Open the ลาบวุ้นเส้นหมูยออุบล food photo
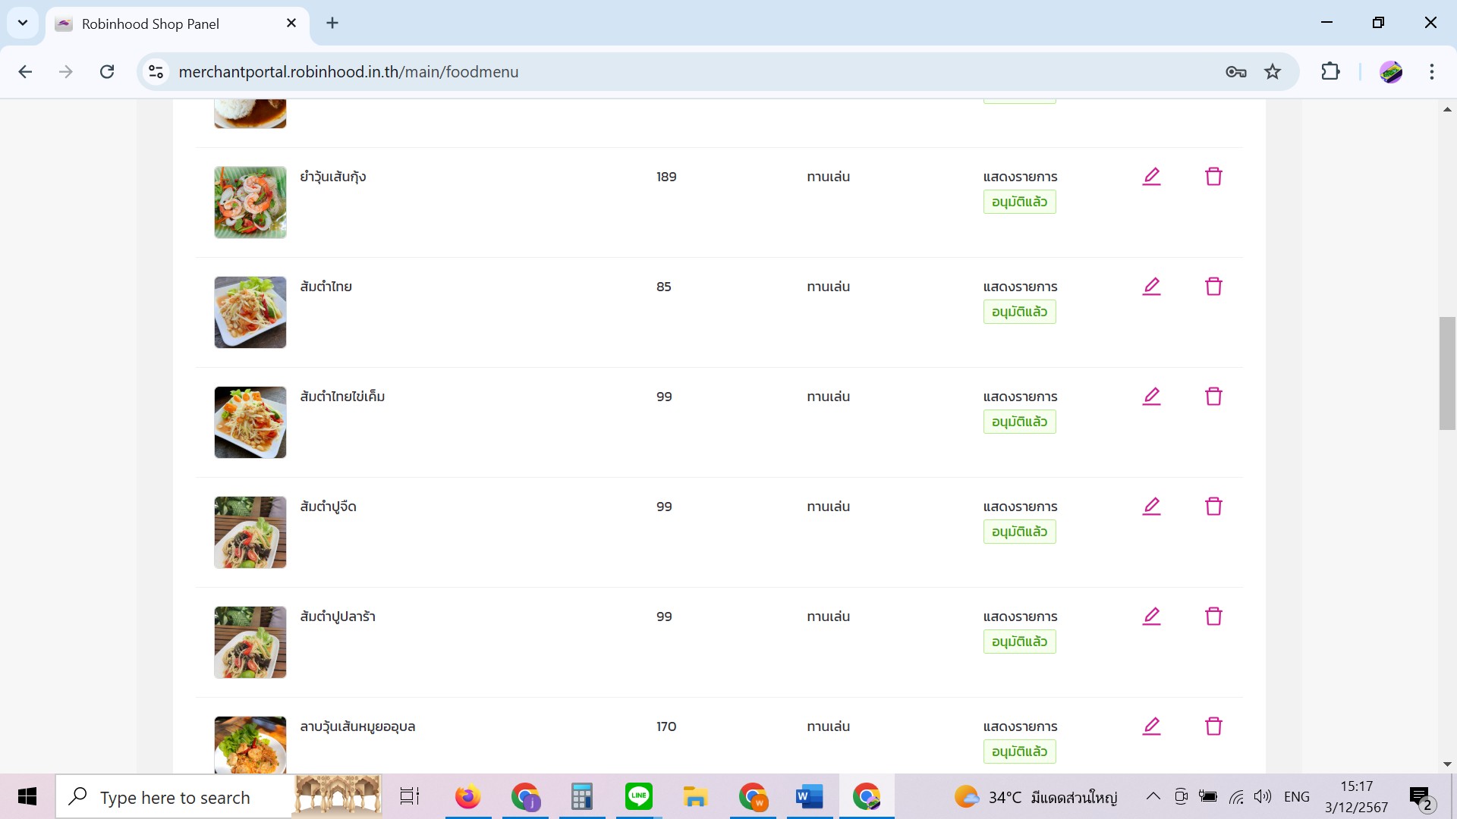The width and height of the screenshot is (1457, 819). 250,745
